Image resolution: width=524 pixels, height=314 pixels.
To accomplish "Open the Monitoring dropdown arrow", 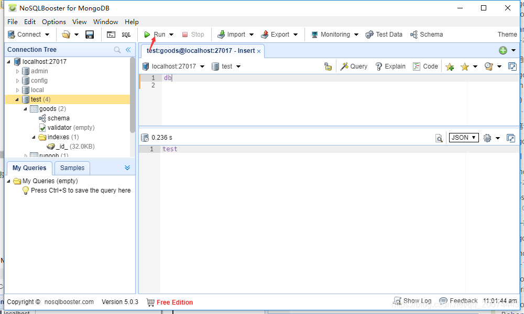I will 356,35.
